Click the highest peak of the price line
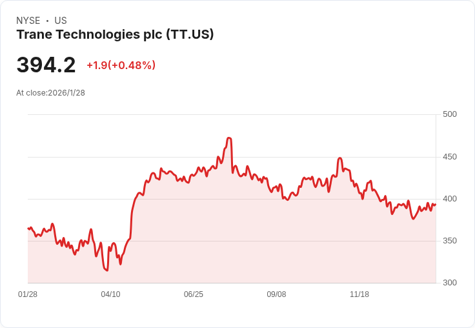Viewport: 475px width, 328px height. pyautogui.click(x=229, y=138)
